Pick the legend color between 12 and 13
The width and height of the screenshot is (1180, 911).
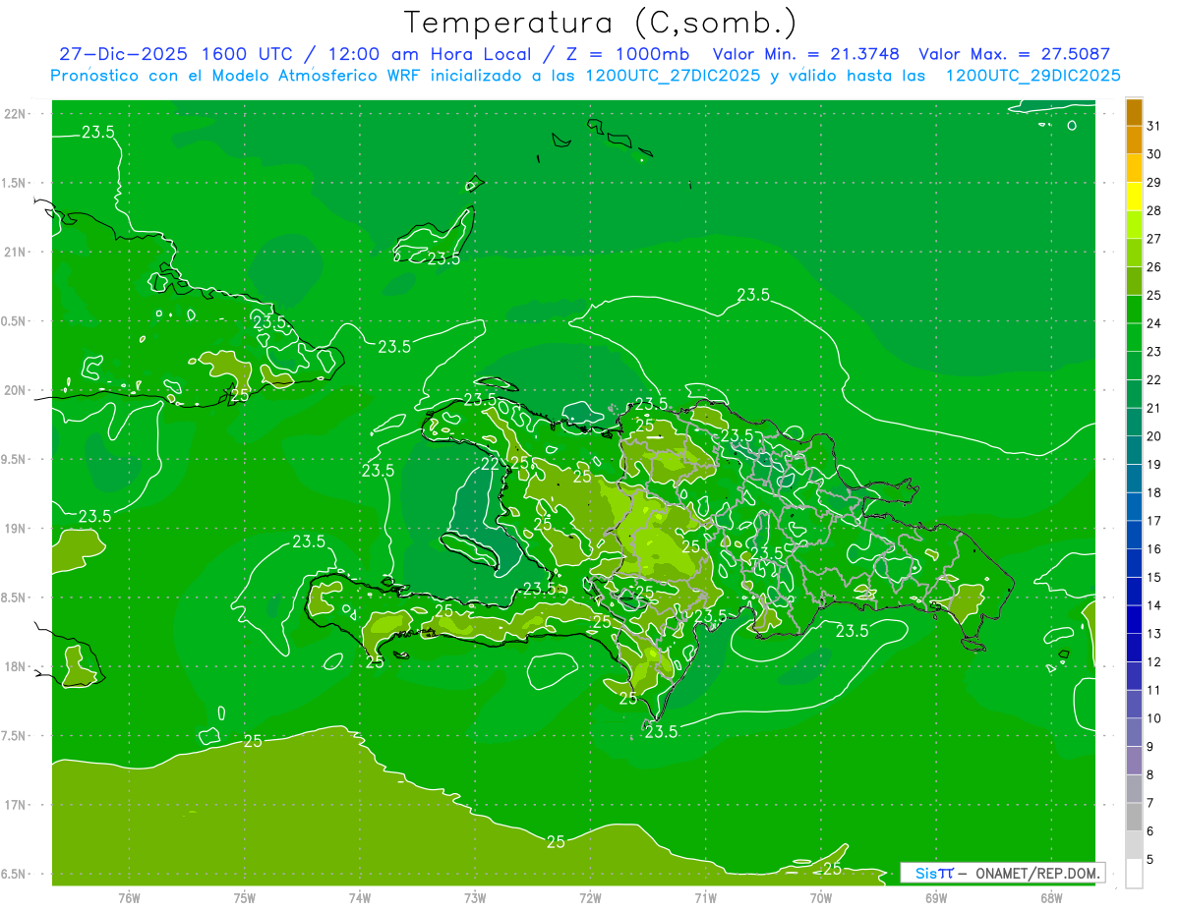click(x=1134, y=648)
